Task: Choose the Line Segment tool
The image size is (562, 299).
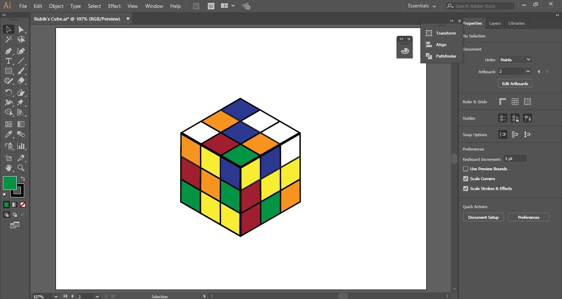Action: 21,61
